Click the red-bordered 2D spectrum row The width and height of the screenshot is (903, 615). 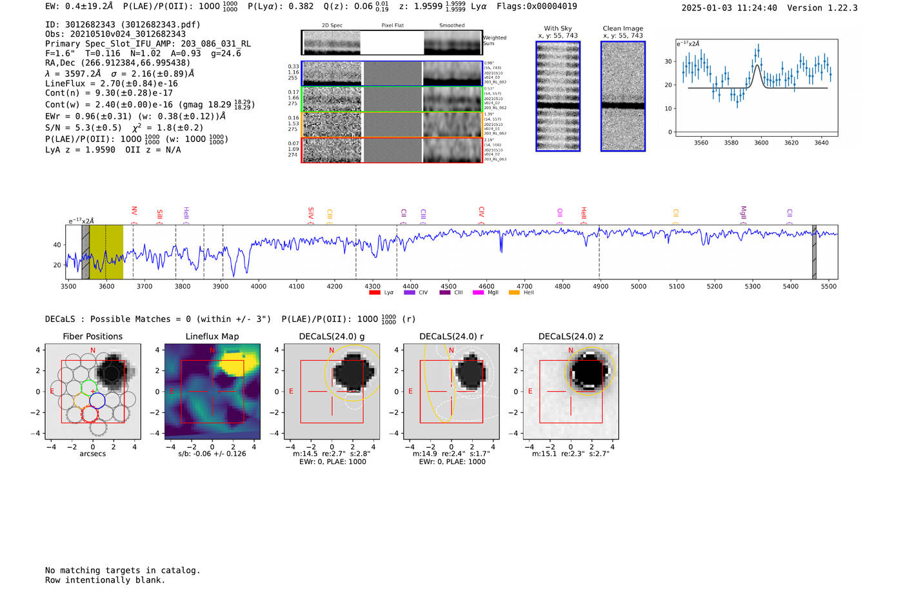point(392,150)
